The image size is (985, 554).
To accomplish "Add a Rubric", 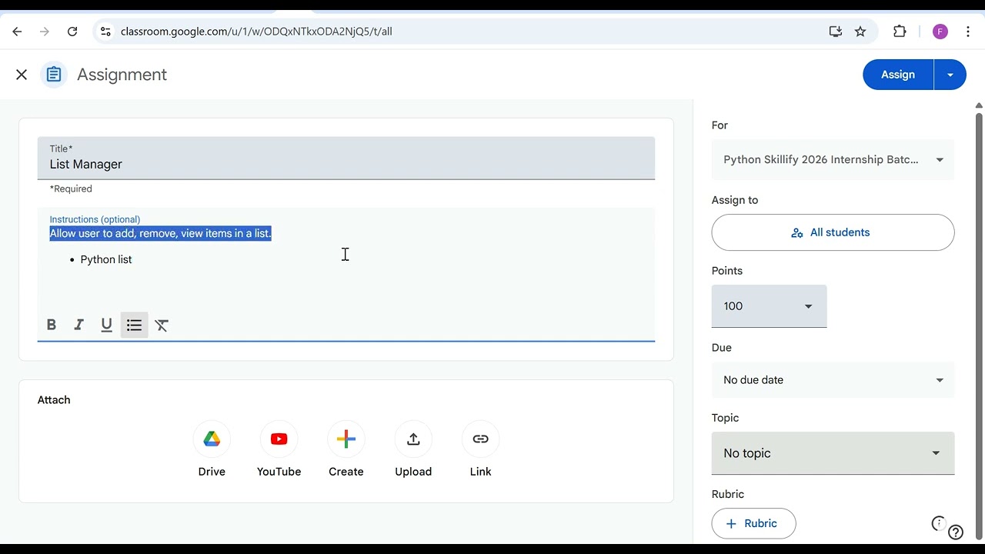I will 753,523.
